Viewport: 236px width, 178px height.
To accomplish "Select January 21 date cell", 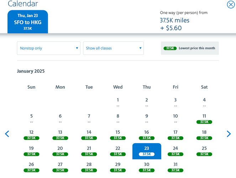I will pos(89,151).
